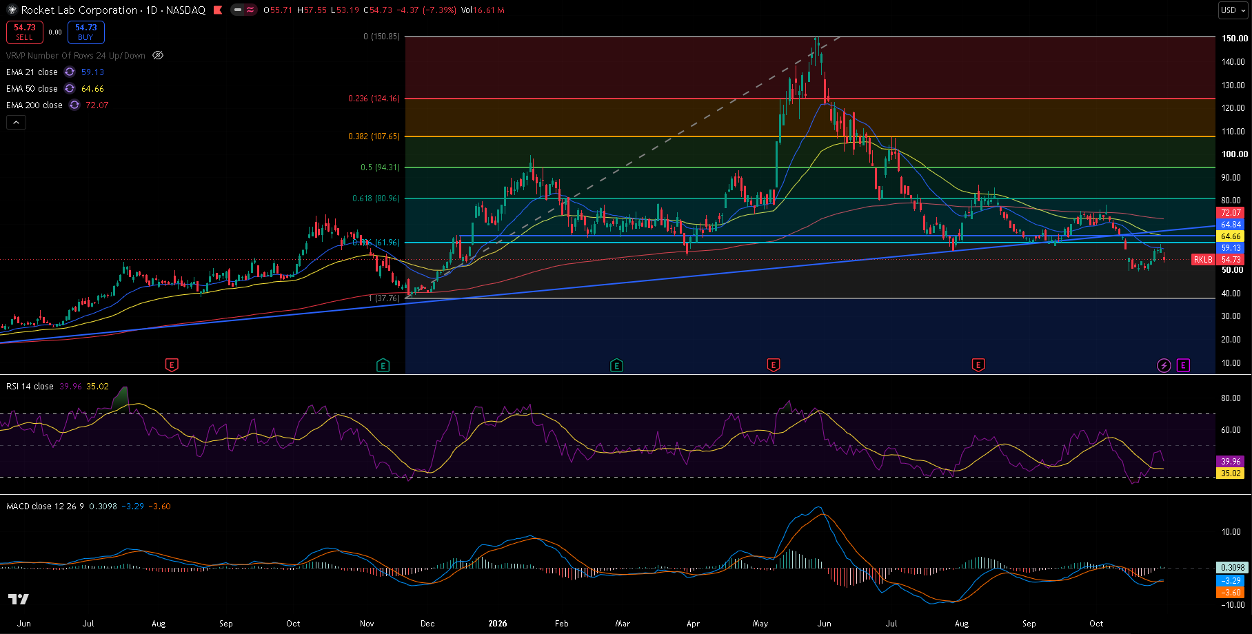Click the green earnings marker near November

(x=383, y=365)
